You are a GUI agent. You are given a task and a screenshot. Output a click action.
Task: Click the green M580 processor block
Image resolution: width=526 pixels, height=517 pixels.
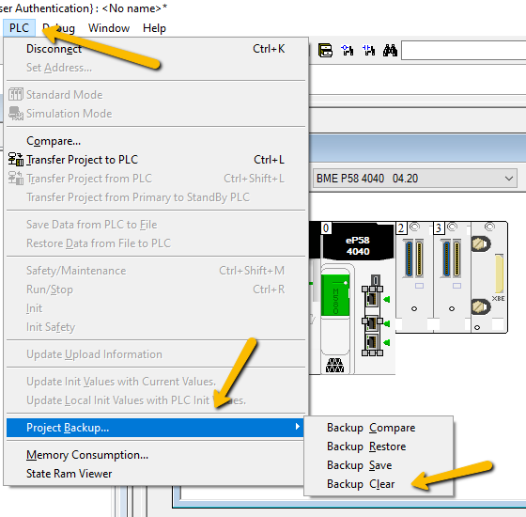tap(335, 295)
